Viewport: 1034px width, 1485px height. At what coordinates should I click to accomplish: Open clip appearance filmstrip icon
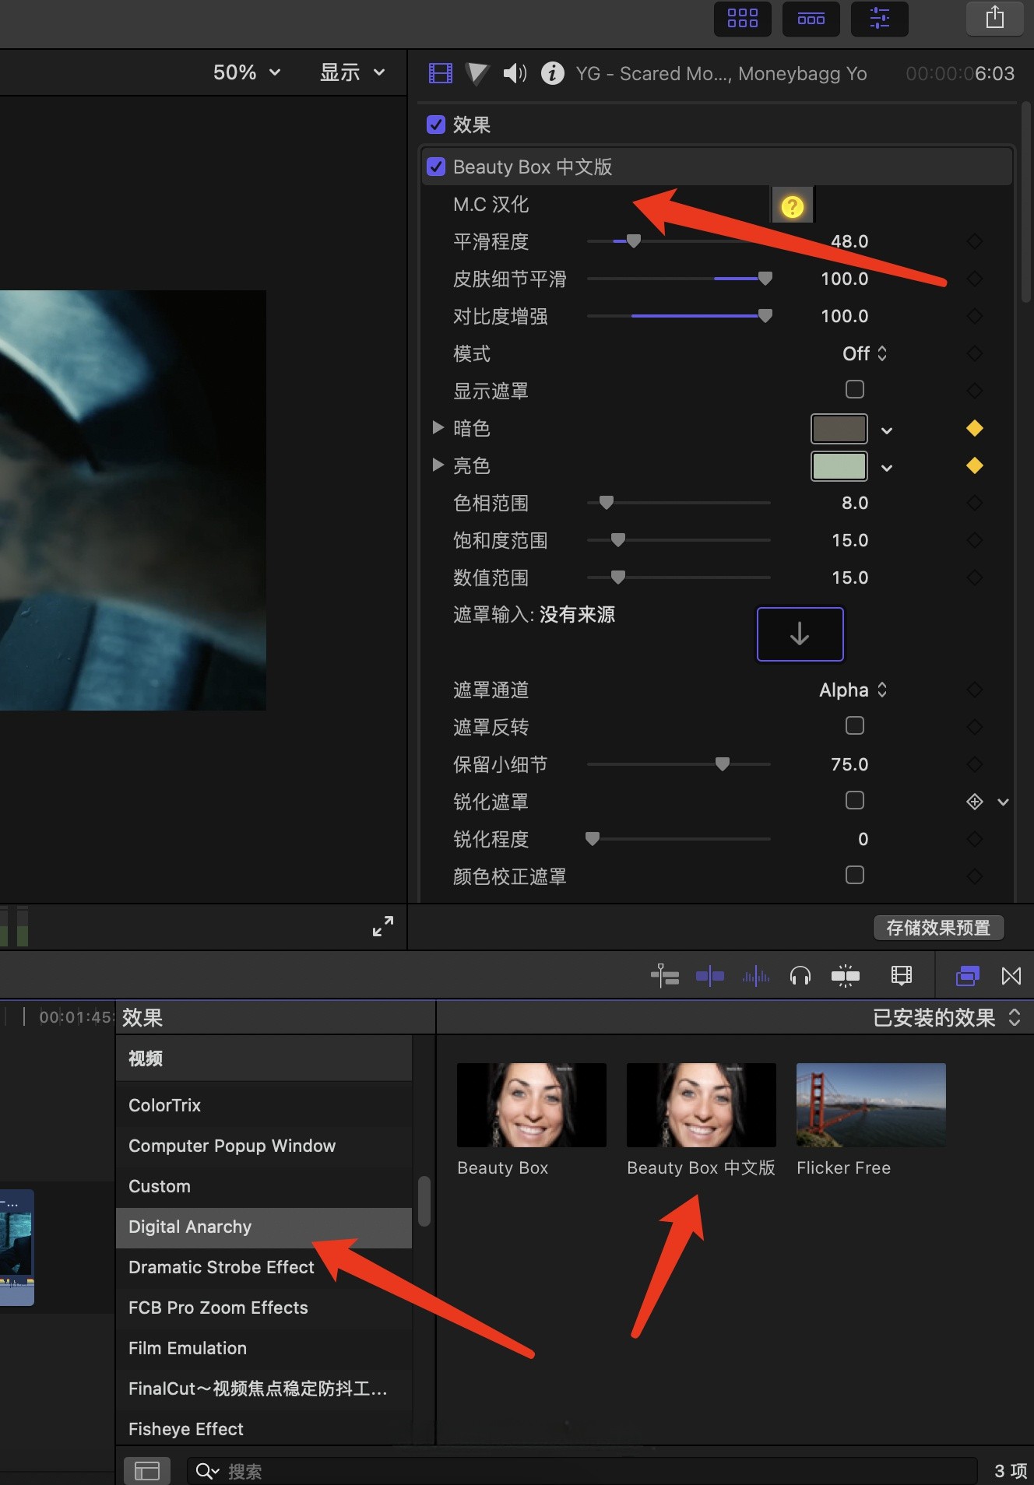(x=901, y=975)
